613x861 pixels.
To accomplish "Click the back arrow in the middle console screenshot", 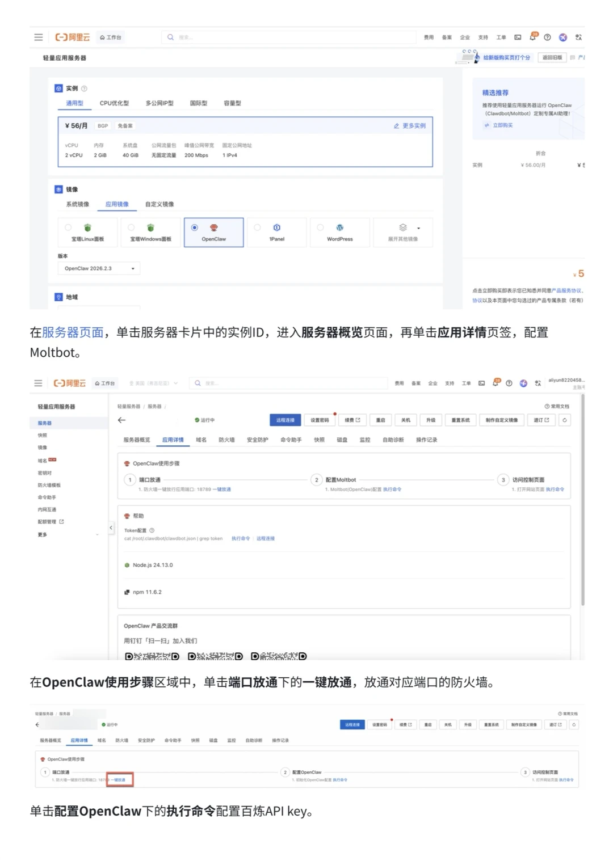I will pyautogui.click(x=121, y=420).
